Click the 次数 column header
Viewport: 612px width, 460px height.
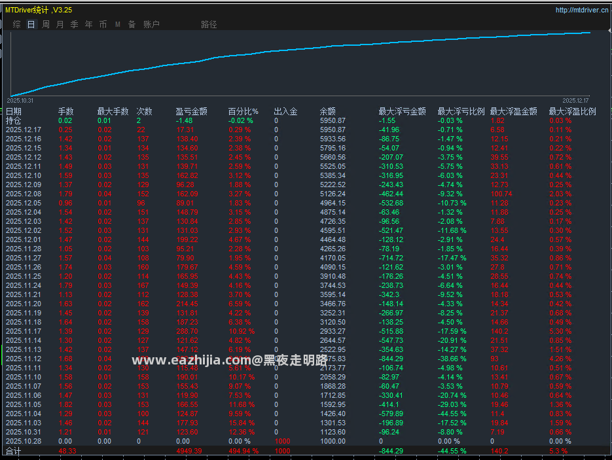tap(144, 111)
